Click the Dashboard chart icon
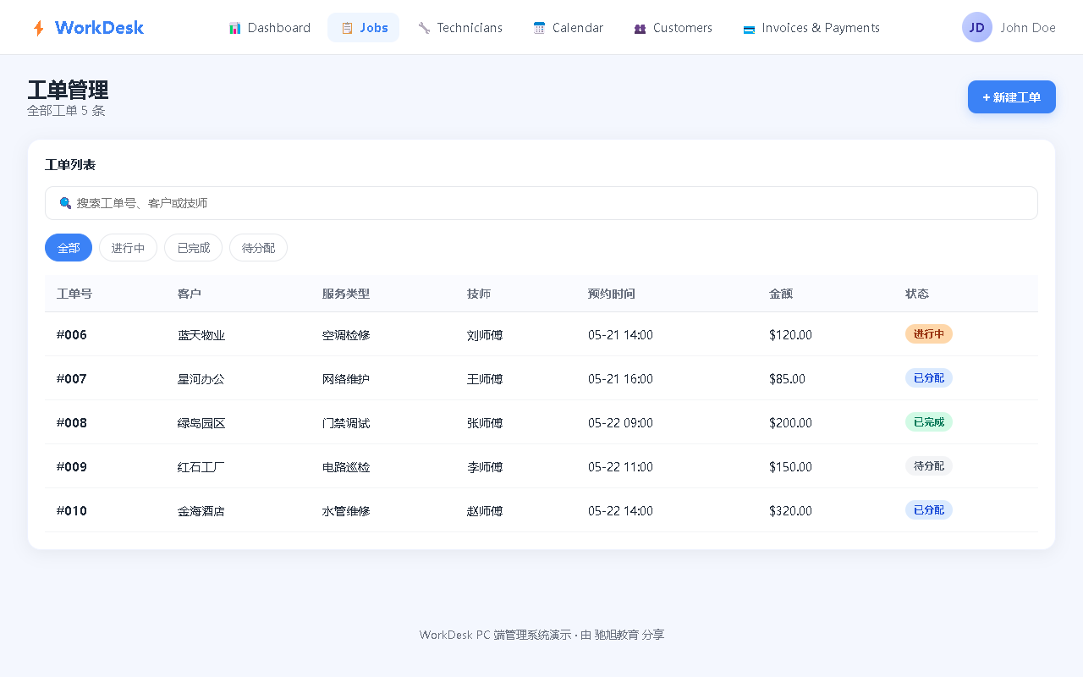The height and width of the screenshot is (677, 1083). pos(235,28)
